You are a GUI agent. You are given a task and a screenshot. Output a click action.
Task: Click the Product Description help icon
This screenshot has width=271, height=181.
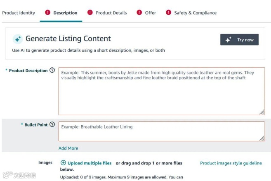point(52,70)
